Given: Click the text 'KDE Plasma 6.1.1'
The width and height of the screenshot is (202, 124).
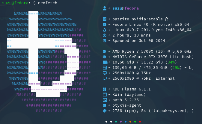Looking at the screenshot, I should (132, 89).
